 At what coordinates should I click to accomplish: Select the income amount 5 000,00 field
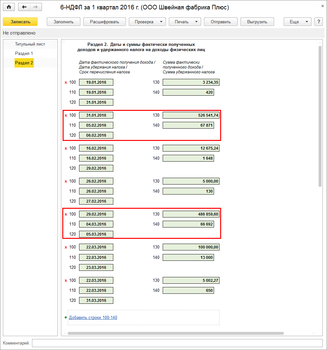coord(191,181)
